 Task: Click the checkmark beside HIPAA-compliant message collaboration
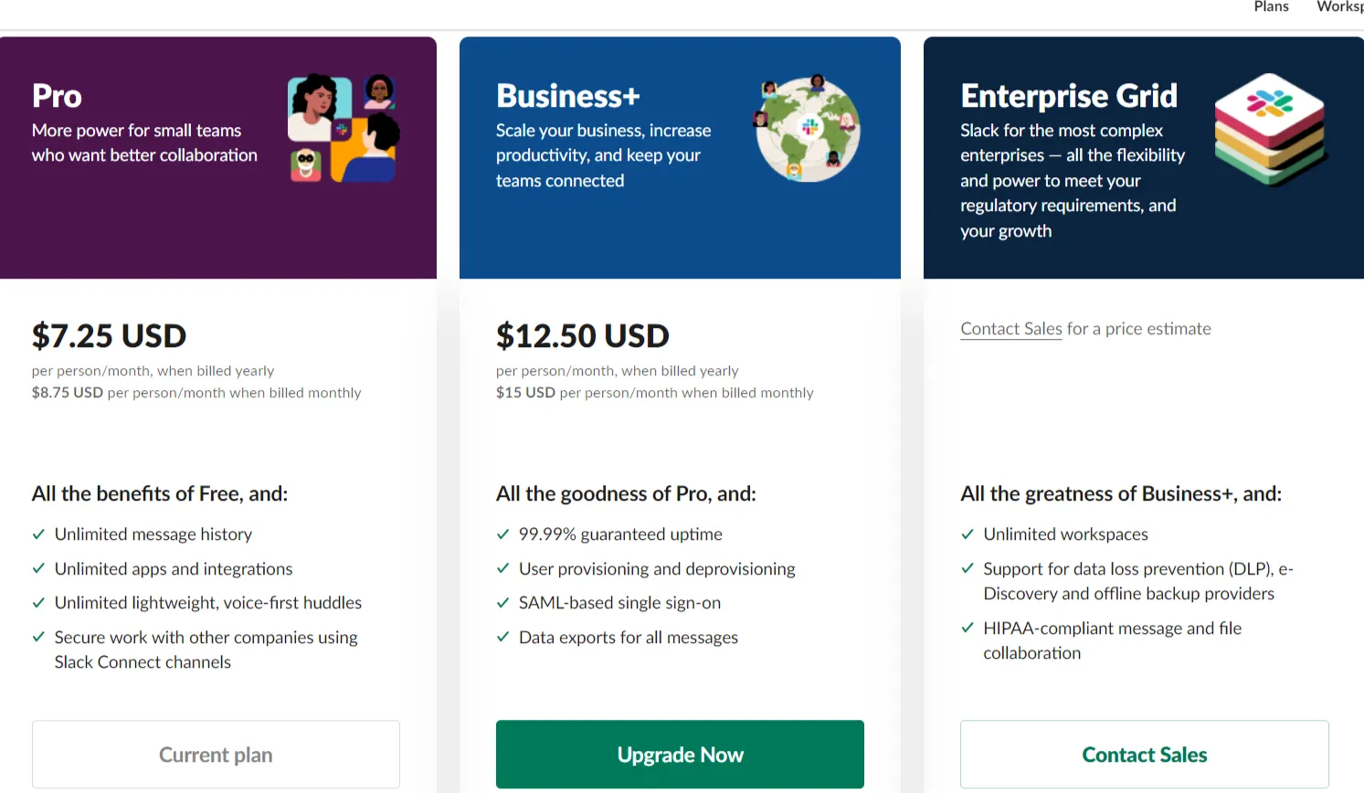tap(967, 629)
